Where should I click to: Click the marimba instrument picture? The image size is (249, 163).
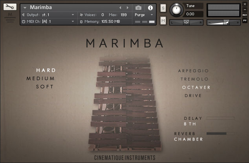124,103
